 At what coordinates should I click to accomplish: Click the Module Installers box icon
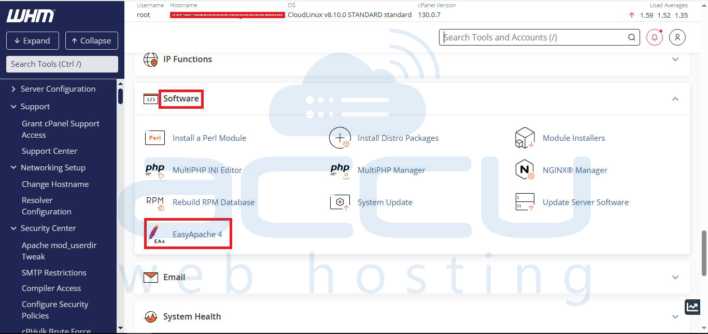[x=525, y=138]
